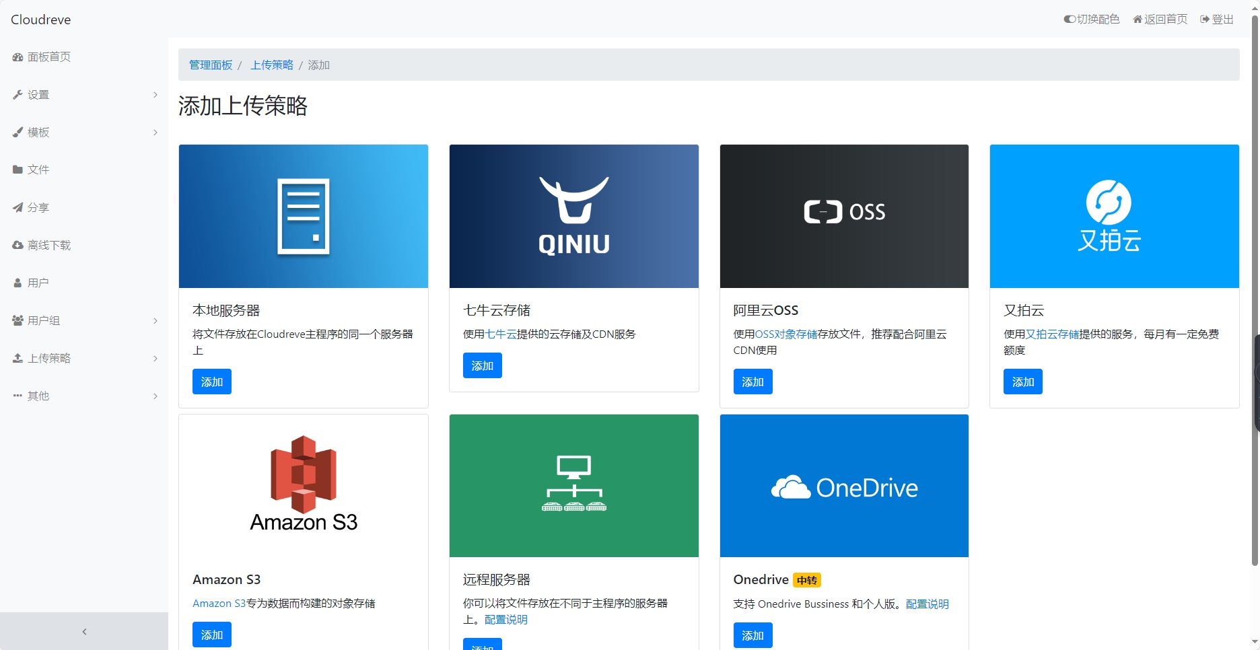Click the QINIU bull logo image
Screen dimensions: 1260x650
pyautogui.click(x=574, y=216)
